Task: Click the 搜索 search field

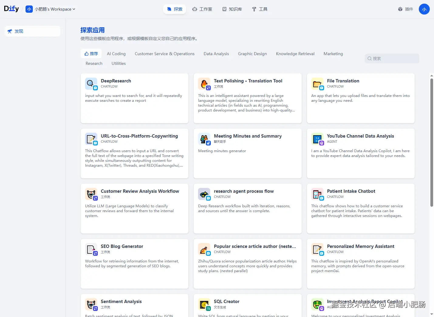Action: [x=392, y=58]
